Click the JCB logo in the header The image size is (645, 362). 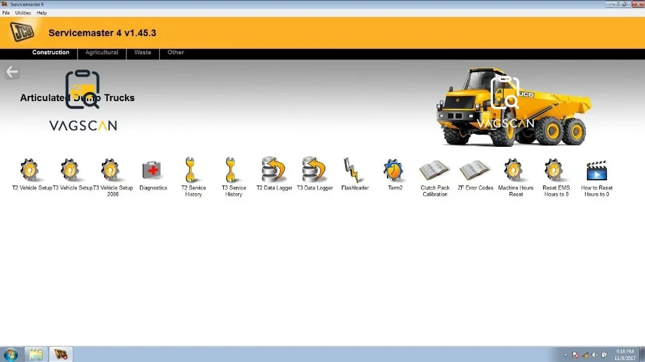pyautogui.click(x=22, y=32)
